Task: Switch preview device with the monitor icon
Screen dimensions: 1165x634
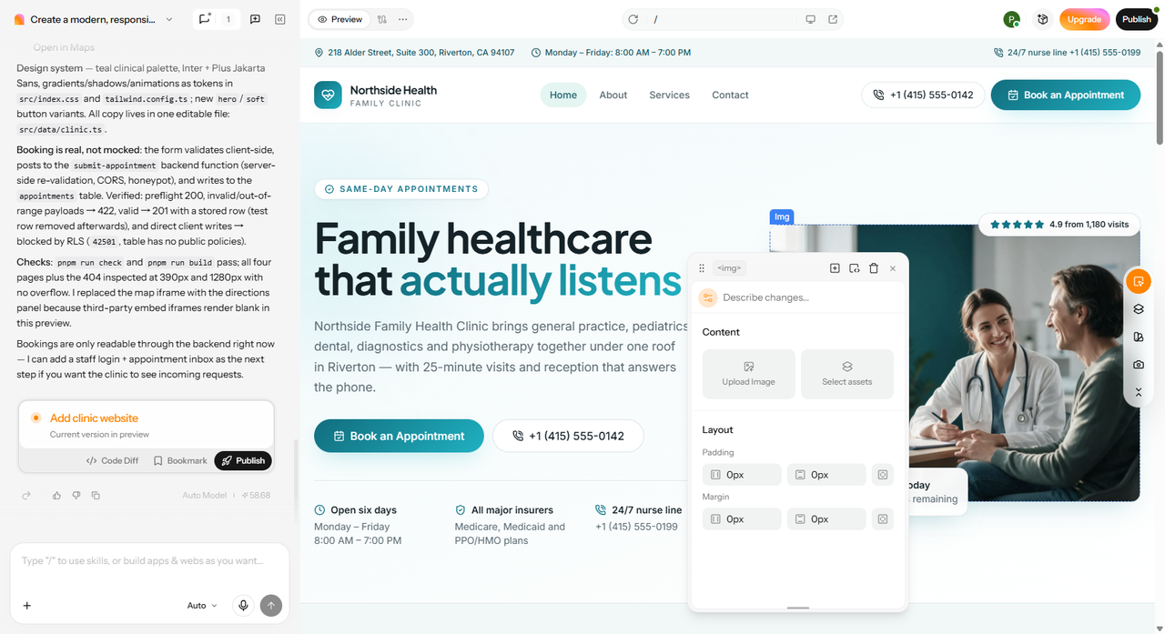Action: pos(810,19)
